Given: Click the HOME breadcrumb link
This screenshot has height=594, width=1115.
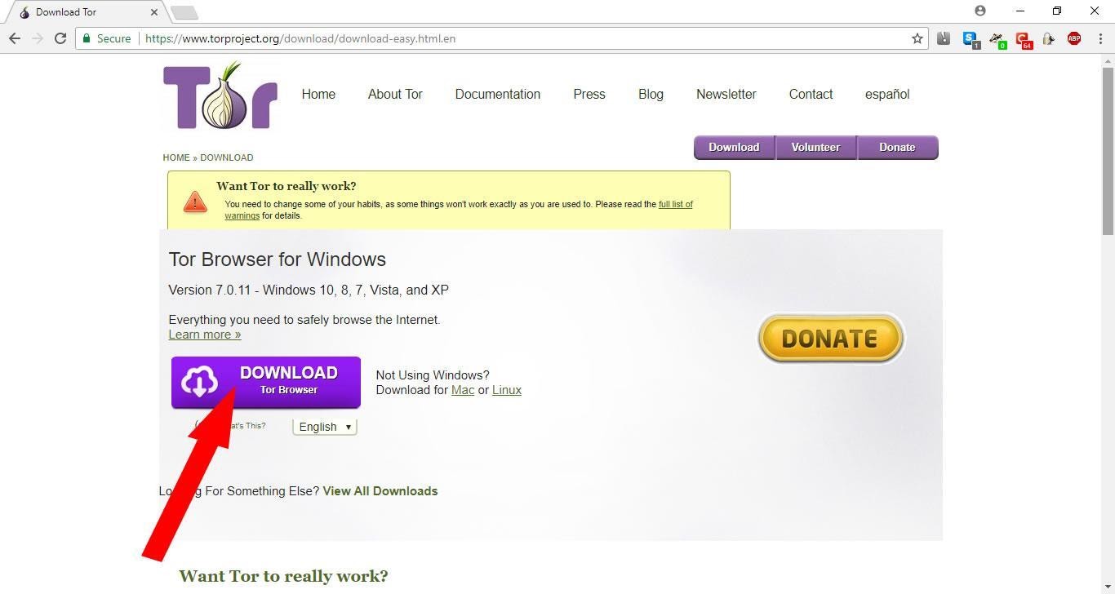Looking at the screenshot, I should coord(176,157).
